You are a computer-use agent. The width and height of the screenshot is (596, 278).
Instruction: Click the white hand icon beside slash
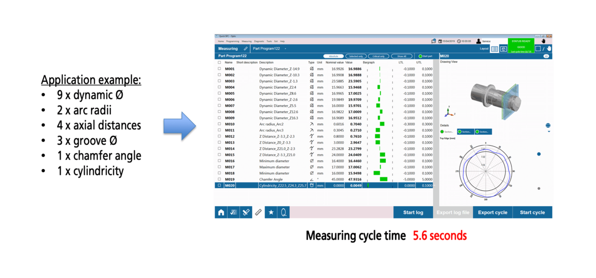pyautogui.click(x=549, y=49)
